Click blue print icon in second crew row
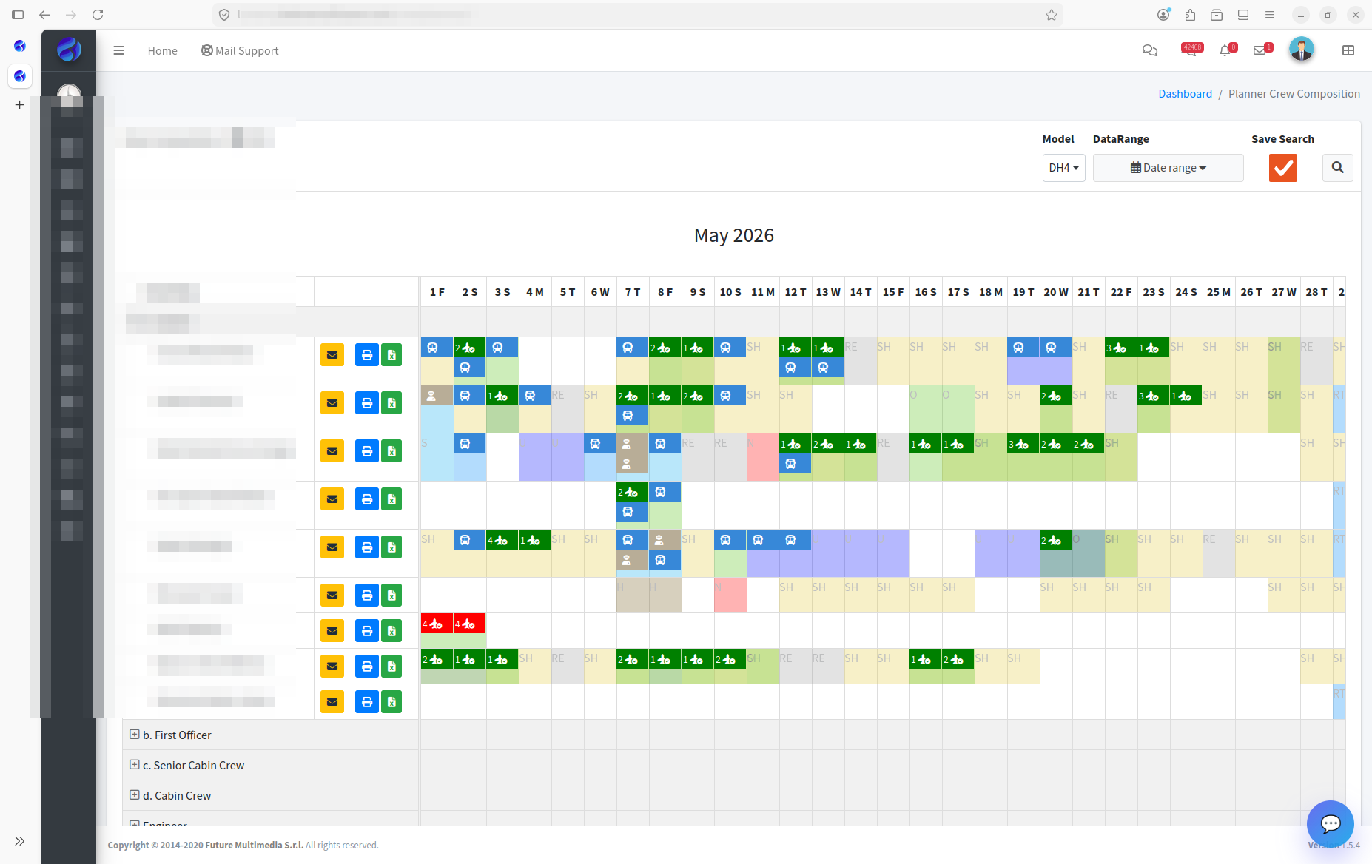Image resolution: width=1372 pixels, height=864 pixels. 367,403
